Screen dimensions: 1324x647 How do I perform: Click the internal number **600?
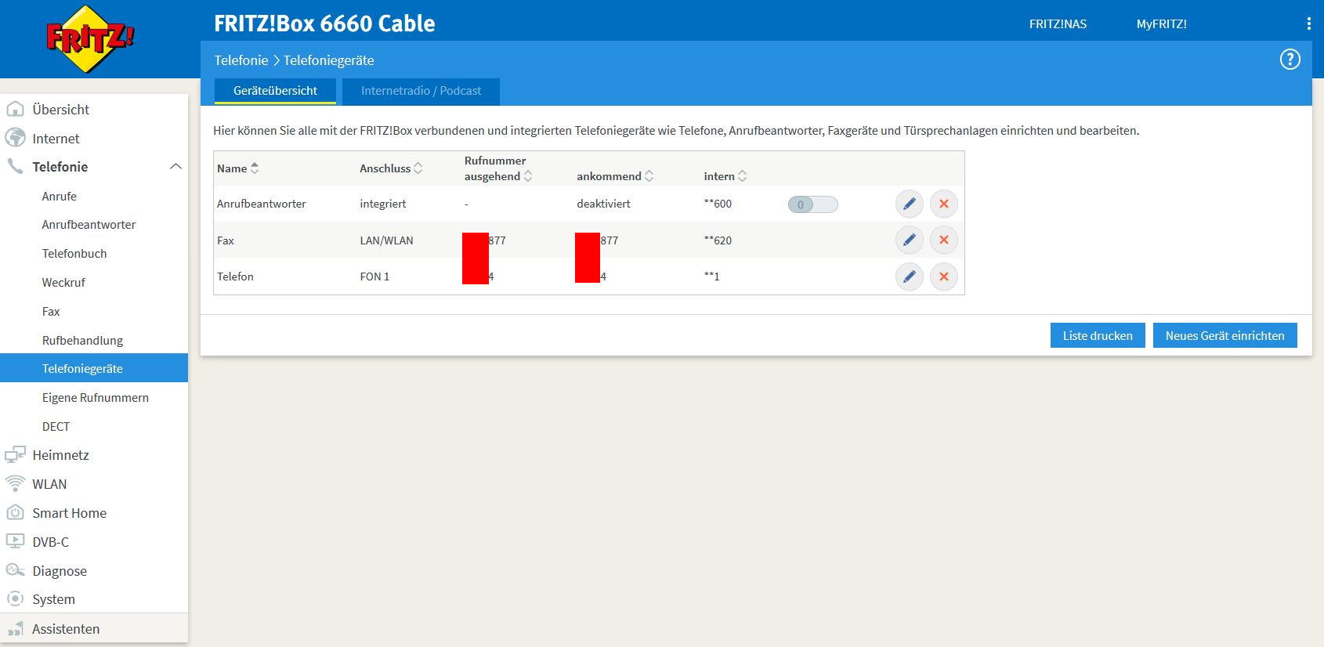(718, 204)
